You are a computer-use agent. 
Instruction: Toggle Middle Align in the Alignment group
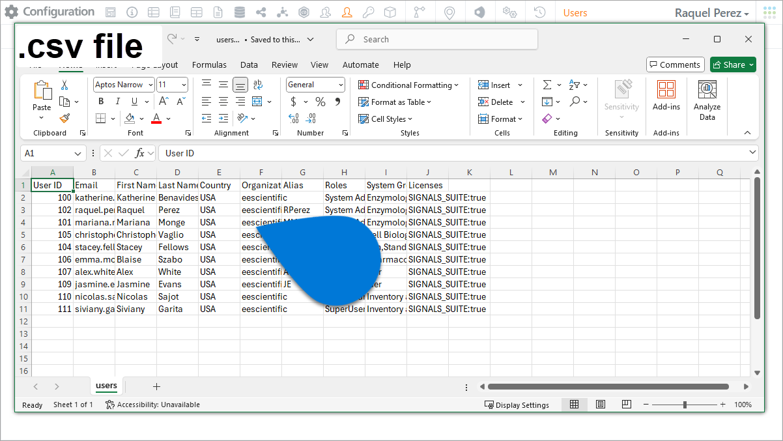point(223,85)
